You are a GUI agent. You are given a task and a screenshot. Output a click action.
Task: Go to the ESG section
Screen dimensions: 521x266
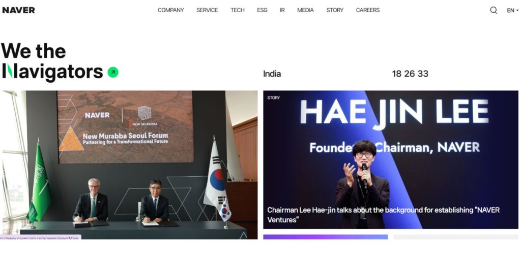[262, 10]
